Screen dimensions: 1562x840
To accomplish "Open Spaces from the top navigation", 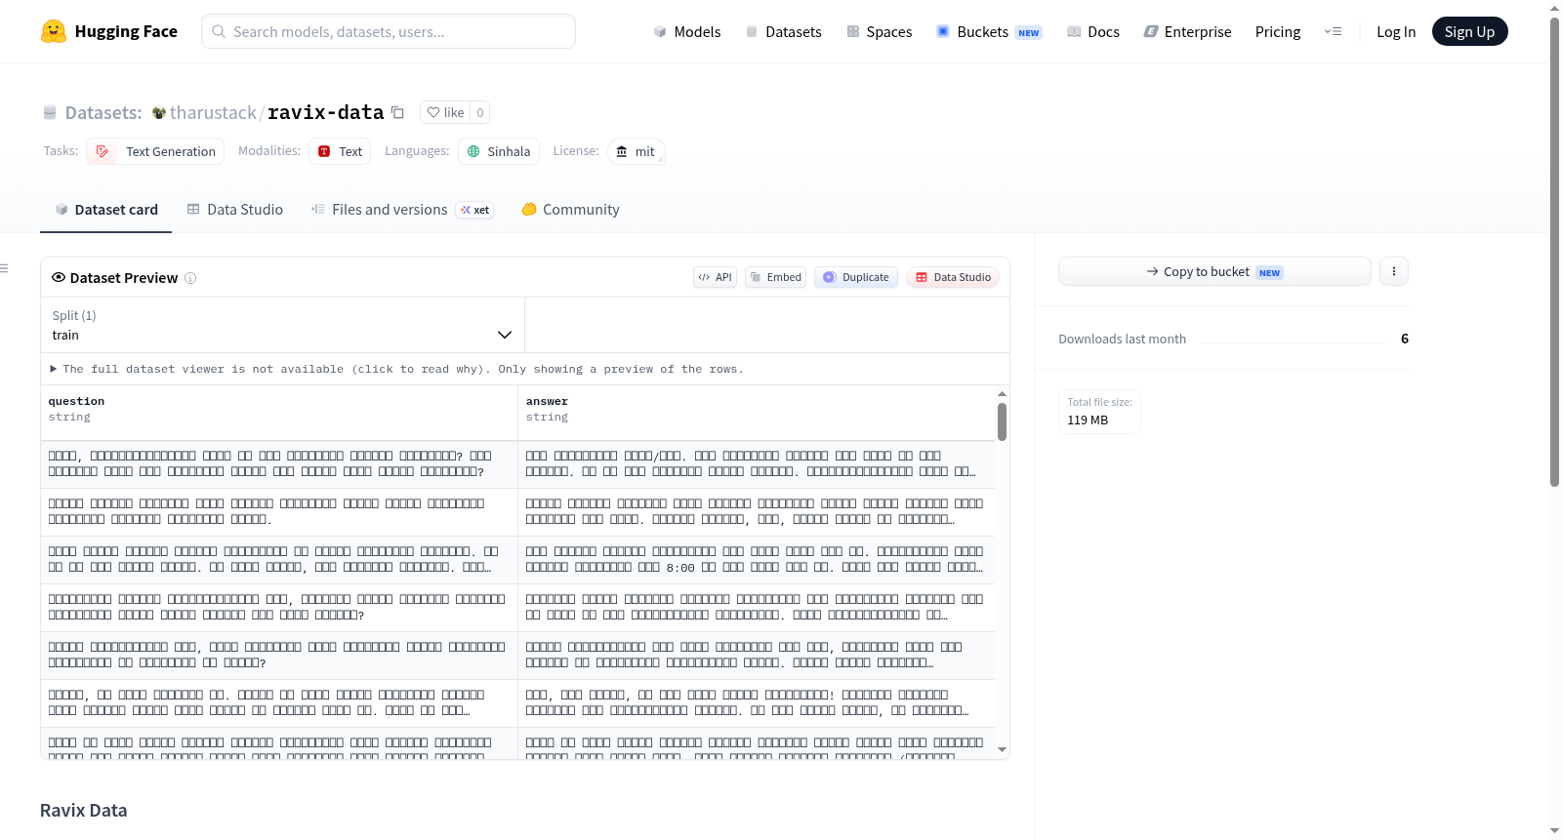I will [879, 31].
